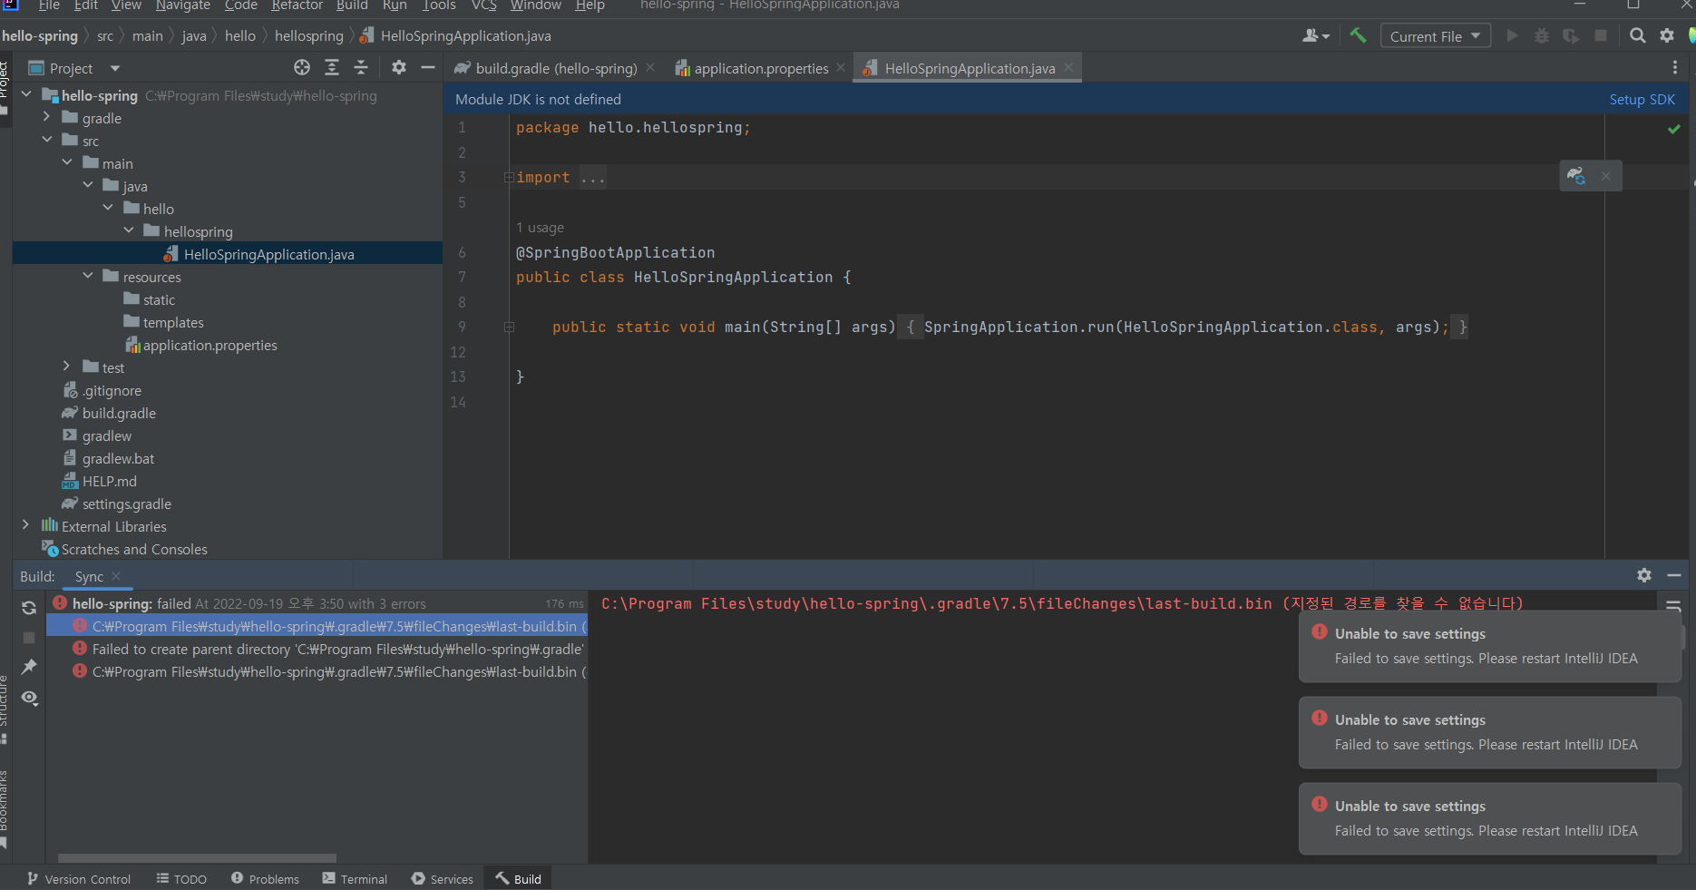Hide the Project tool window
Viewport: 1696px width, 890px height.
click(x=428, y=67)
